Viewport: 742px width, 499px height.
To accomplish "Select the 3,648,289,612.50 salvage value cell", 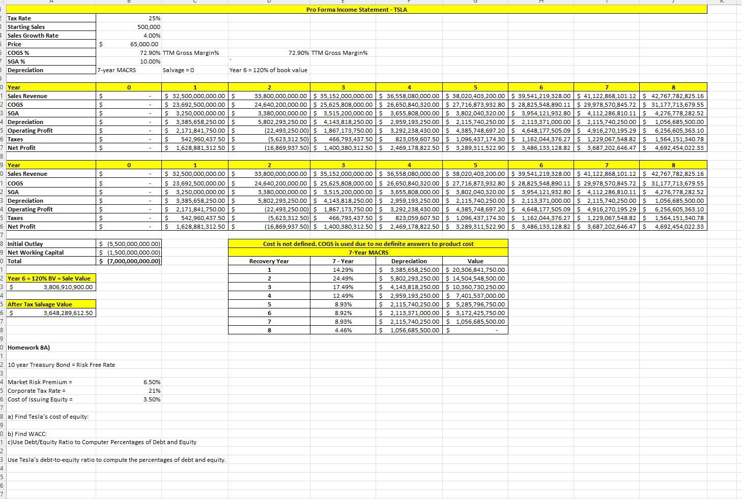I will (x=51, y=313).
